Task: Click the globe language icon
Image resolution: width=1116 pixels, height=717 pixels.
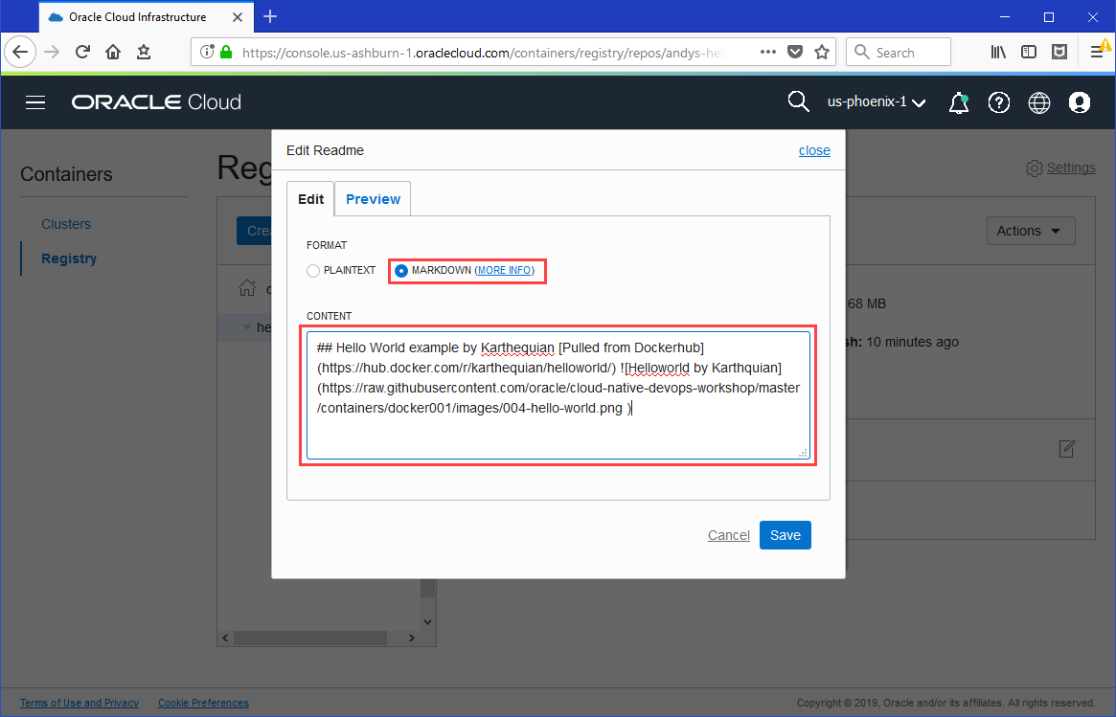Action: click(1039, 103)
